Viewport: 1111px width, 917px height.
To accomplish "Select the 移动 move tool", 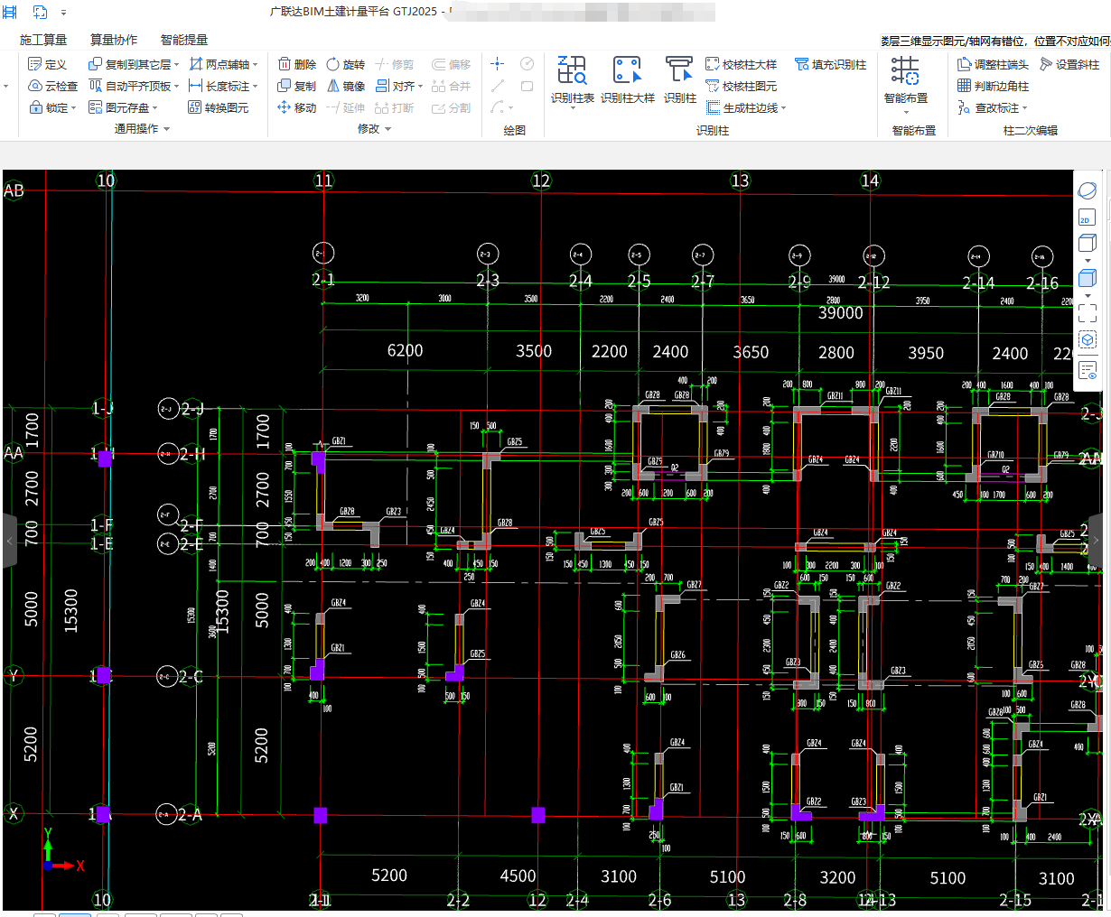I will [x=297, y=107].
